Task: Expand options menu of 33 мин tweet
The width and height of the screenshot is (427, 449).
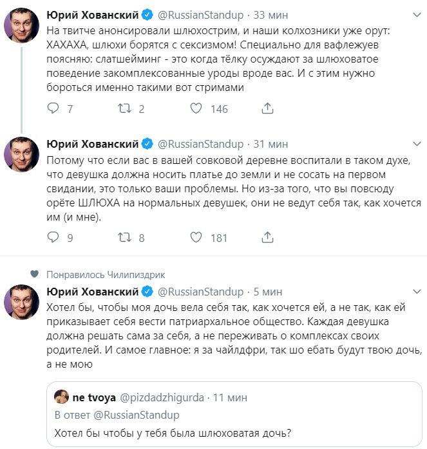Action: tap(417, 15)
